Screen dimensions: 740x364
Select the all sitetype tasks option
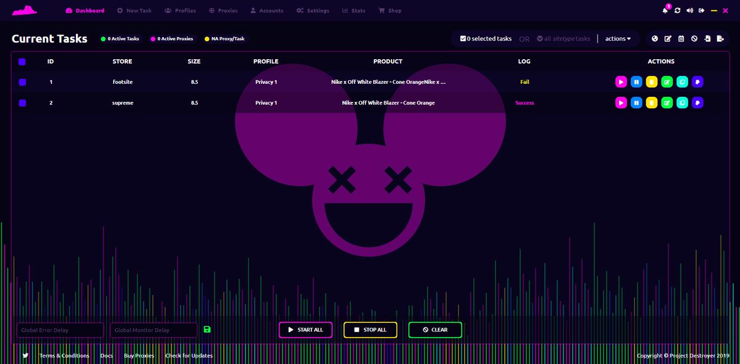click(563, 38)
